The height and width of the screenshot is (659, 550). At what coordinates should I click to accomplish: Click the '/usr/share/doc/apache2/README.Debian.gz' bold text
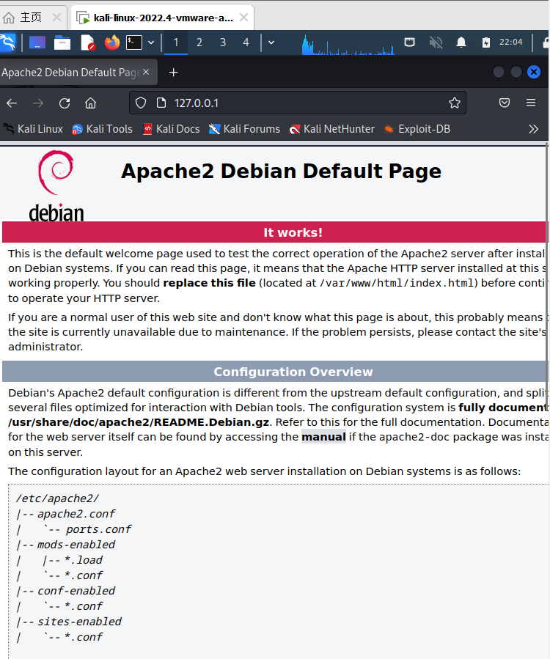pyautogui.click(x=139, y=422)
